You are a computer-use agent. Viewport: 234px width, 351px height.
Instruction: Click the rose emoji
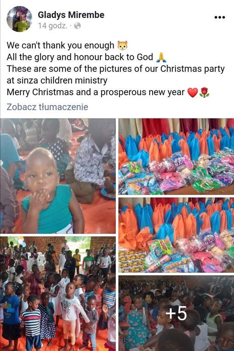(204, 92)
